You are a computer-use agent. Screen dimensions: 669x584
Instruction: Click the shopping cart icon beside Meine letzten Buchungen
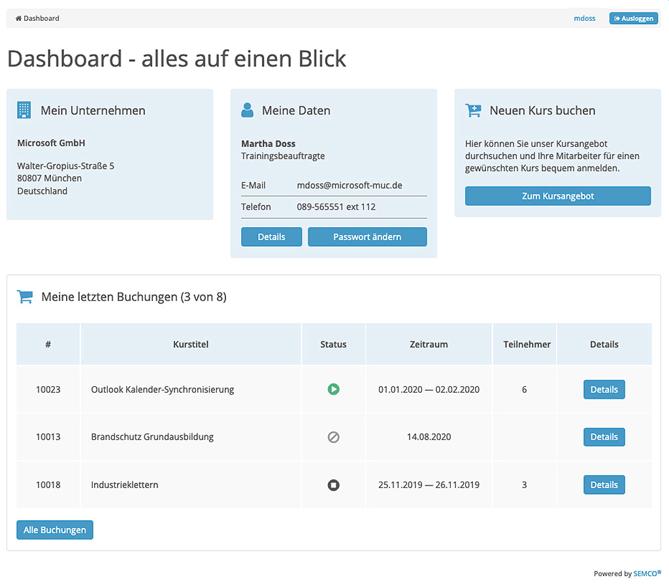tap(25, 297)
